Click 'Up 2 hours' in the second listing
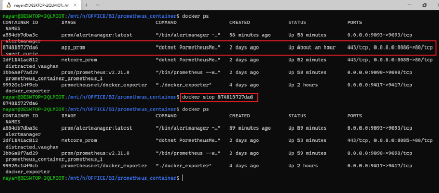The height and width of the screenshot is (193, 439). (303, 166)
